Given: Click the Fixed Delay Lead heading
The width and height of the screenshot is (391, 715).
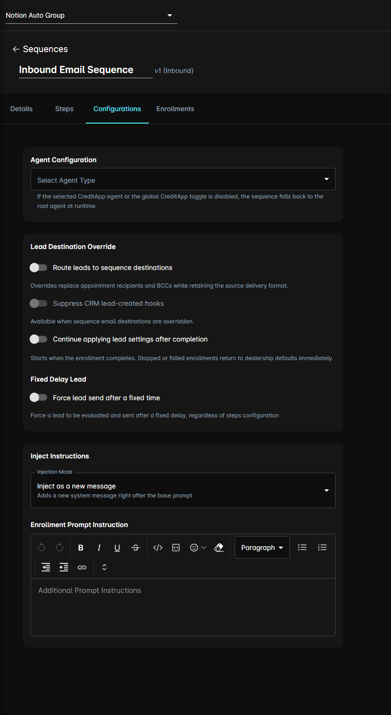Looking at the screenshot, I should pyautogui.click(x=58, y=379).
